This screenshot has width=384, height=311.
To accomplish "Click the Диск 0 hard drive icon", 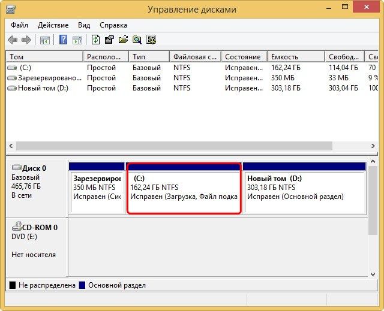I will pos(17,167).
